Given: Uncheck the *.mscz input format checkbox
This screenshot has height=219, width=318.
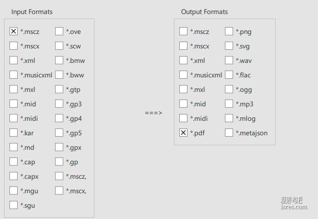Looking at the screenshot, I should tap(14, 32).
